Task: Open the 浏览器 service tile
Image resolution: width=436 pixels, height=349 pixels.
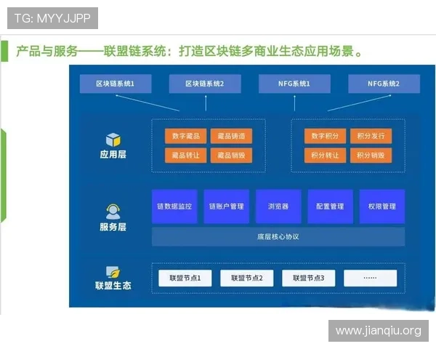Action: pyautogui.click(x=278, y=206)
